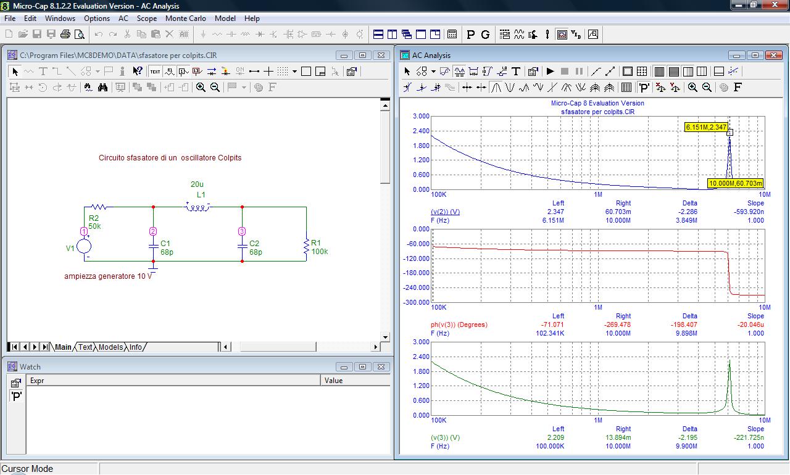The width and height of the screenshot is (790, 475).
Task: Select the Text mode 'T' tool in AC Analysis
Action: (x=516, y=72)
